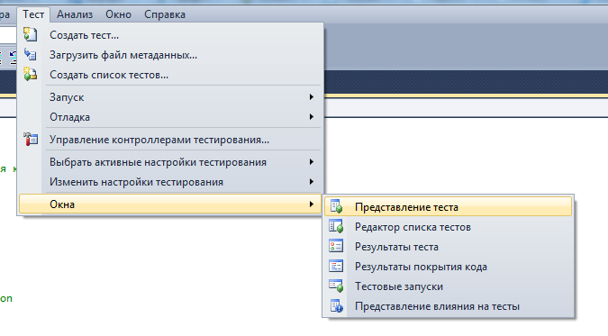Screen dimensions: 608x336
Task: Open the Справка menu
Action: click(165, 14)
